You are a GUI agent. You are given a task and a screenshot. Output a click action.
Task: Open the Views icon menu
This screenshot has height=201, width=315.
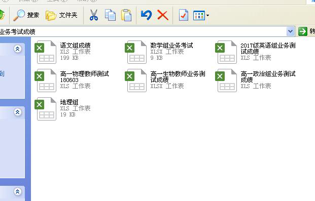pyautogui.click(x=201, y=15)
